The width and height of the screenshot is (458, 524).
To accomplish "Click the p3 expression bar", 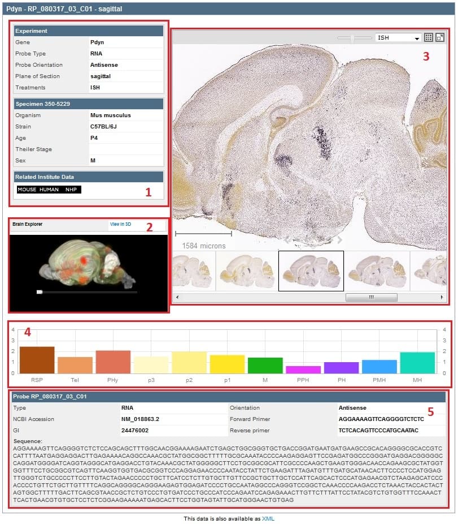I will tap(151, 365).
